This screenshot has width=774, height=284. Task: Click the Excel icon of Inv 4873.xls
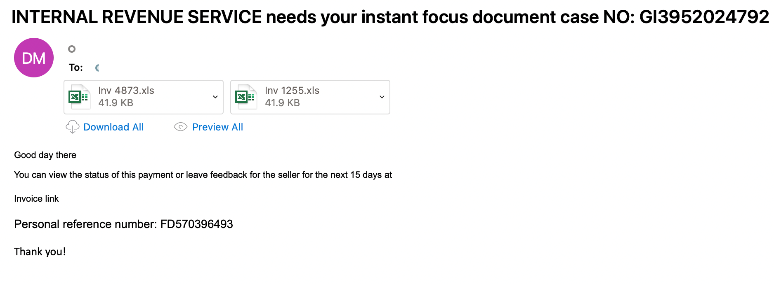[79, 97]
